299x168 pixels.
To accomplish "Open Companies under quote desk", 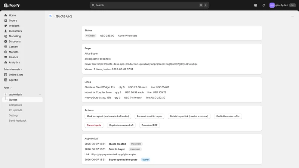I will coord(15,105).
